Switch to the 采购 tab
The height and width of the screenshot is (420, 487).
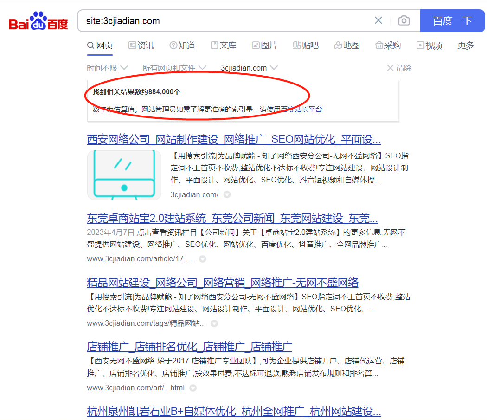point(388,45)
